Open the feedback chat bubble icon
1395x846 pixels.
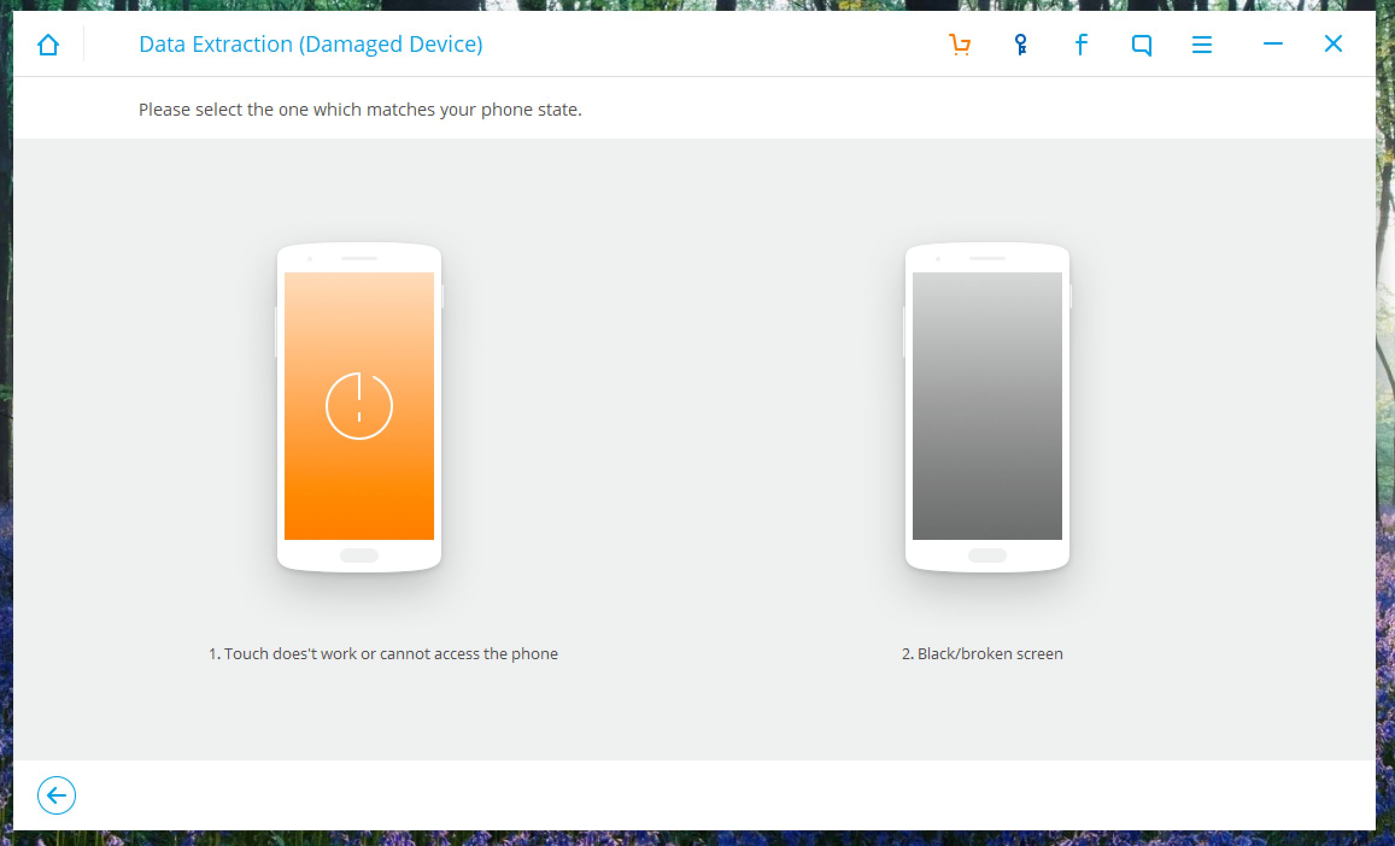1142,45
